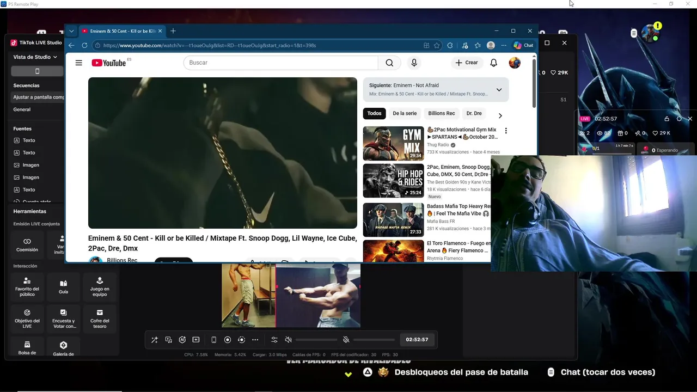
Task: Open the AI tool icon in TikTok toolbar
Action: pyautogui.click(x=182, y=340)
